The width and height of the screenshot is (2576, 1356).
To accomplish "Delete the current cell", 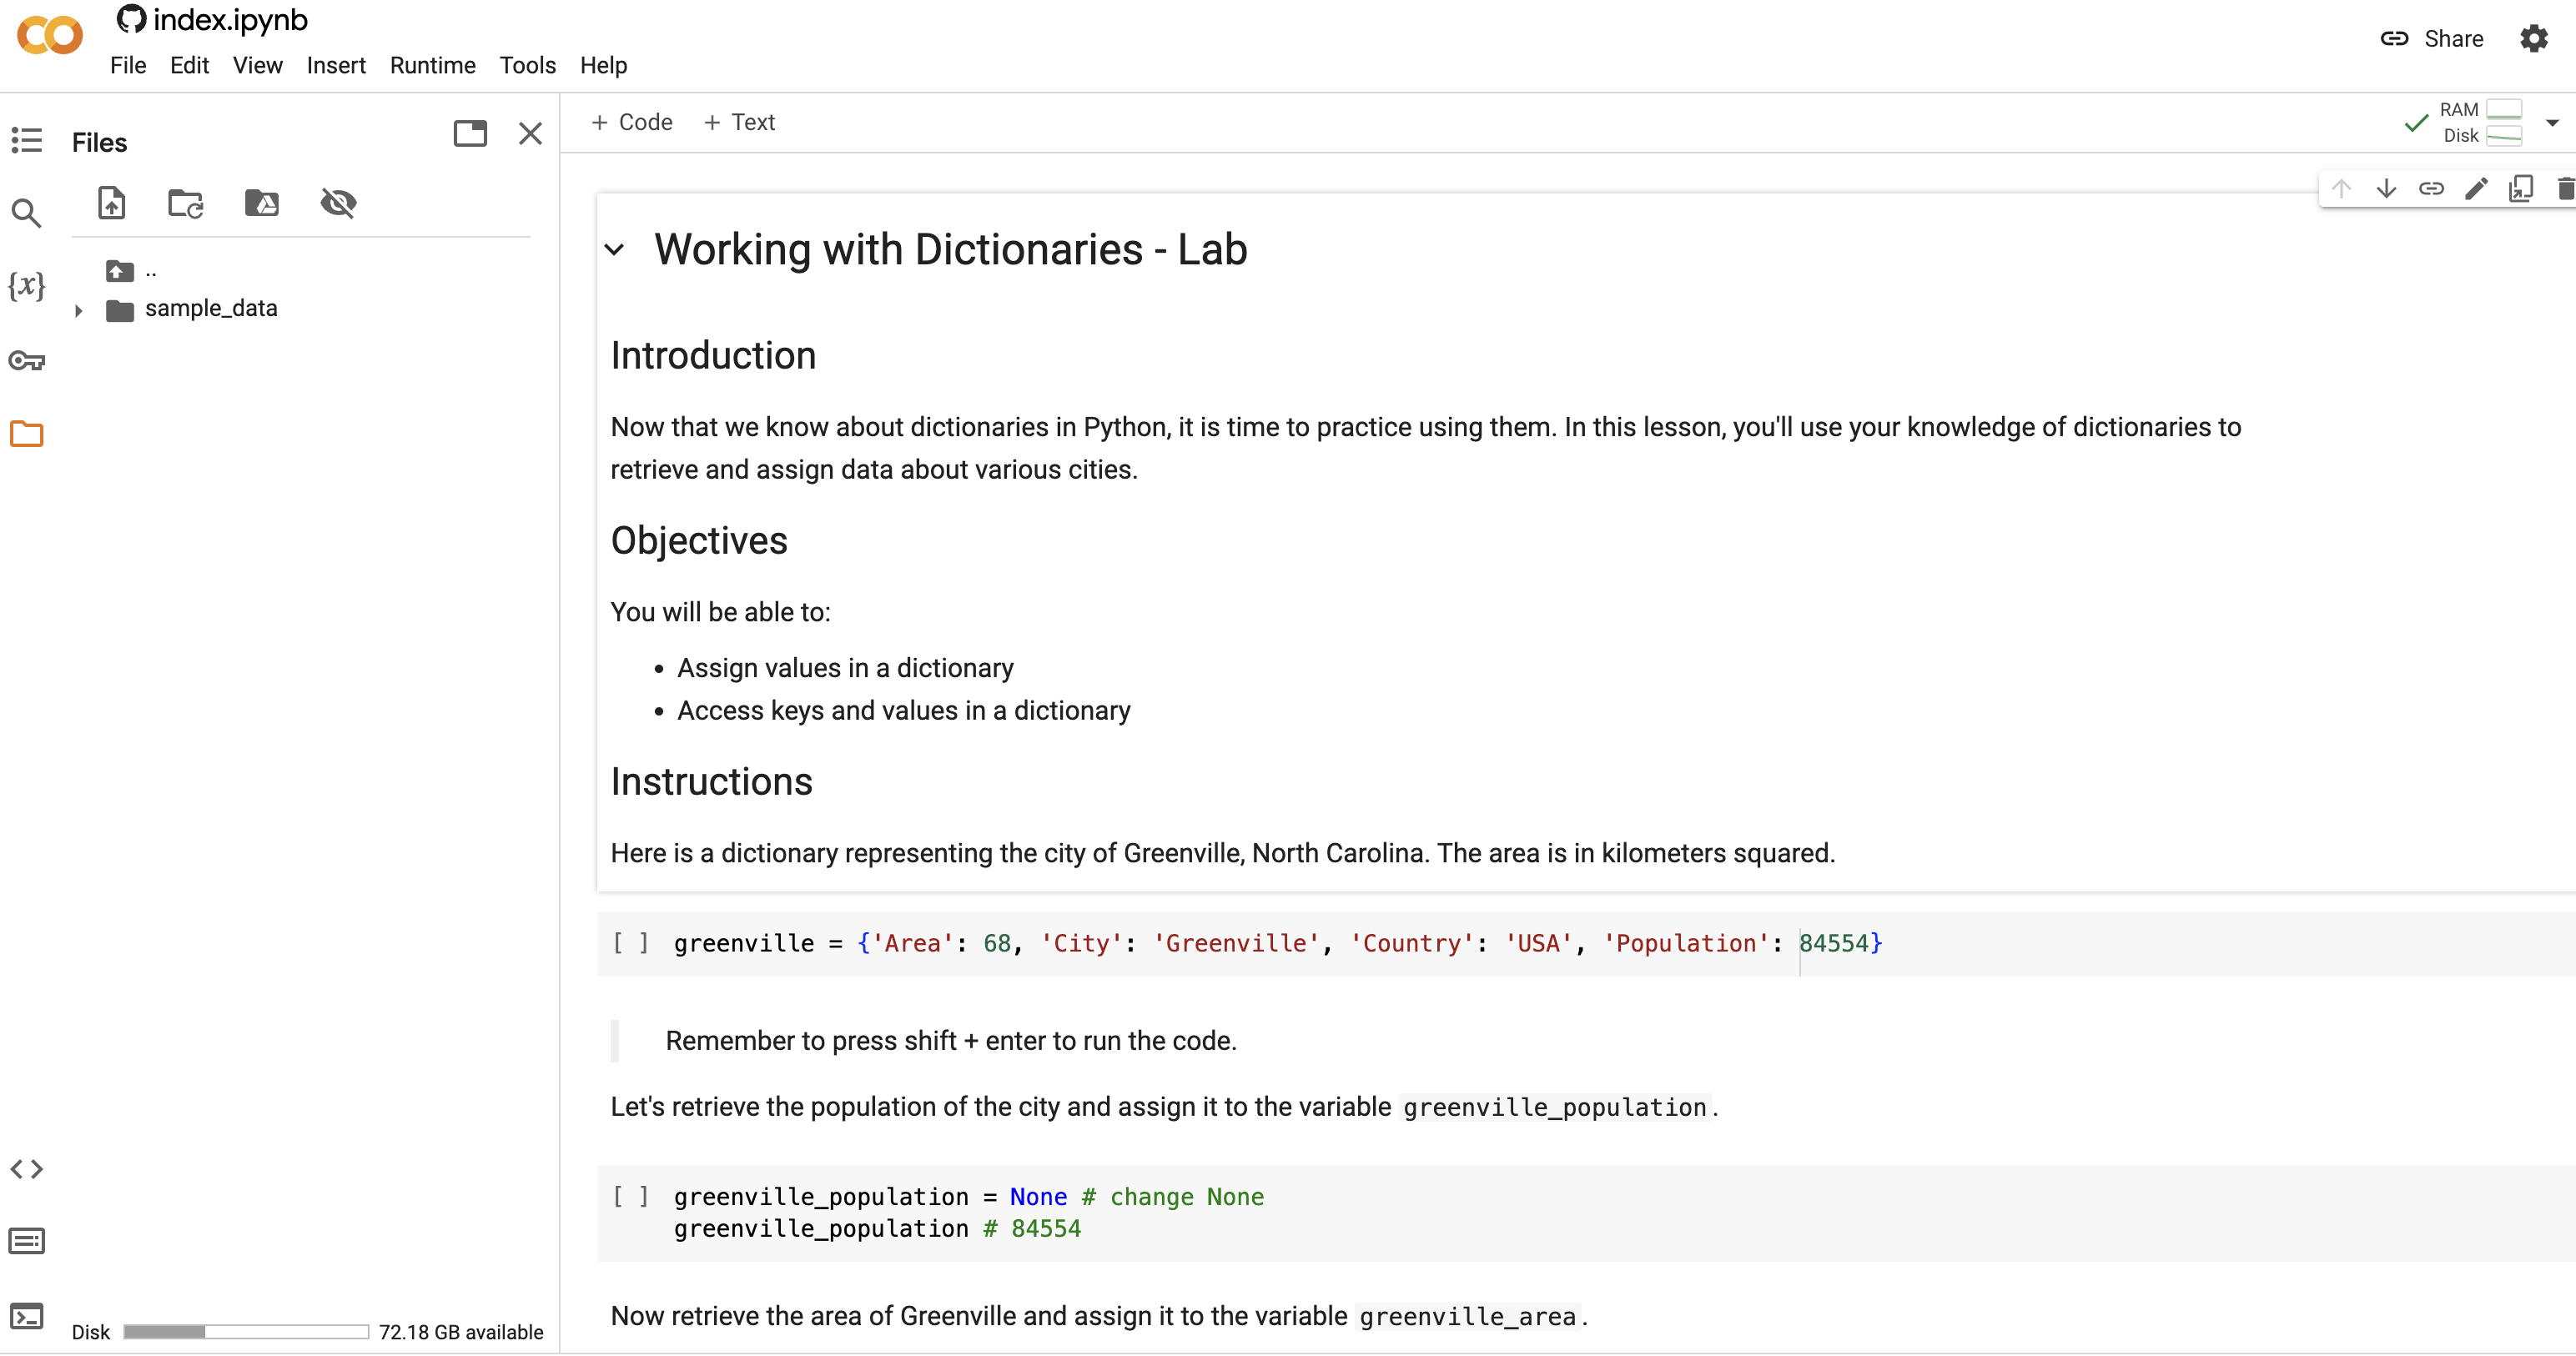I will (2564, 188).
